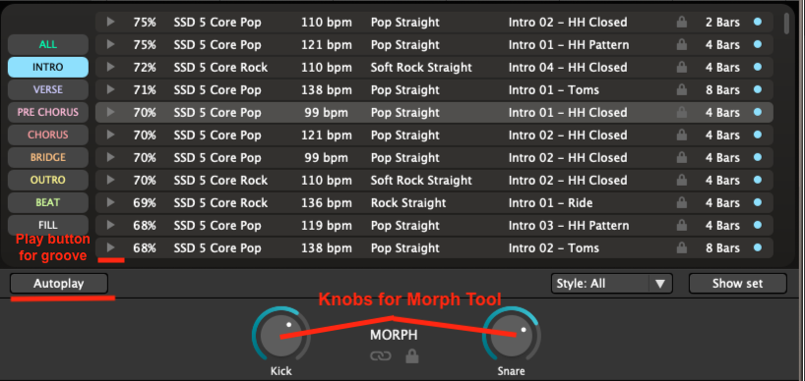Toggle blue dot on Intro 01 – HH Pattern row
Image resolution: width=805 pixels, height=381 pixels.
click(x=757, y=44)
